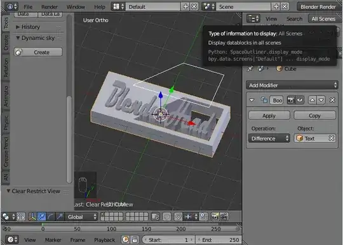Open the snap element type selector
The height and width of the screenshot is (245, 343).
pos(191,217)
